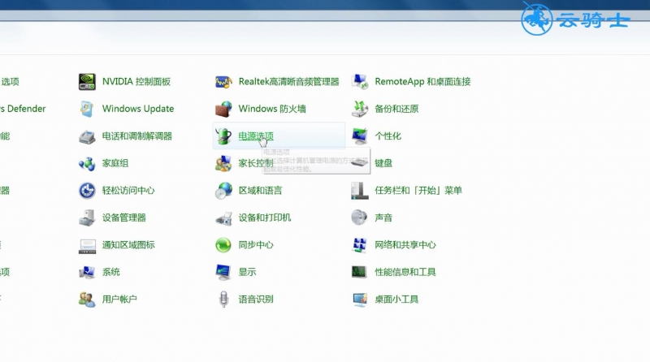Open 区域和语言 text link
Viewport: 650px width, 362px height.
click(260, 191)
